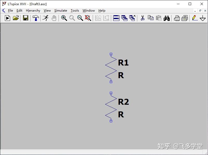Place a Ground symbol from the toolbar
This screenshot has height=155, width=208.
point(203,18)
